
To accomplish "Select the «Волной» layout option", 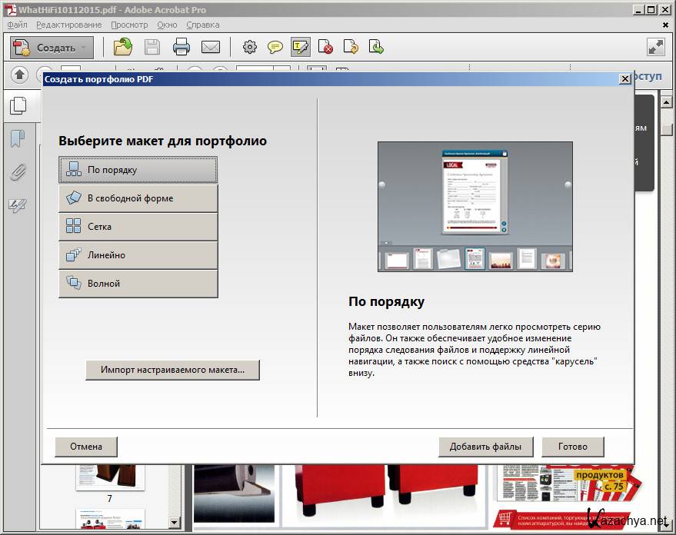I will (x=138, y=284).
